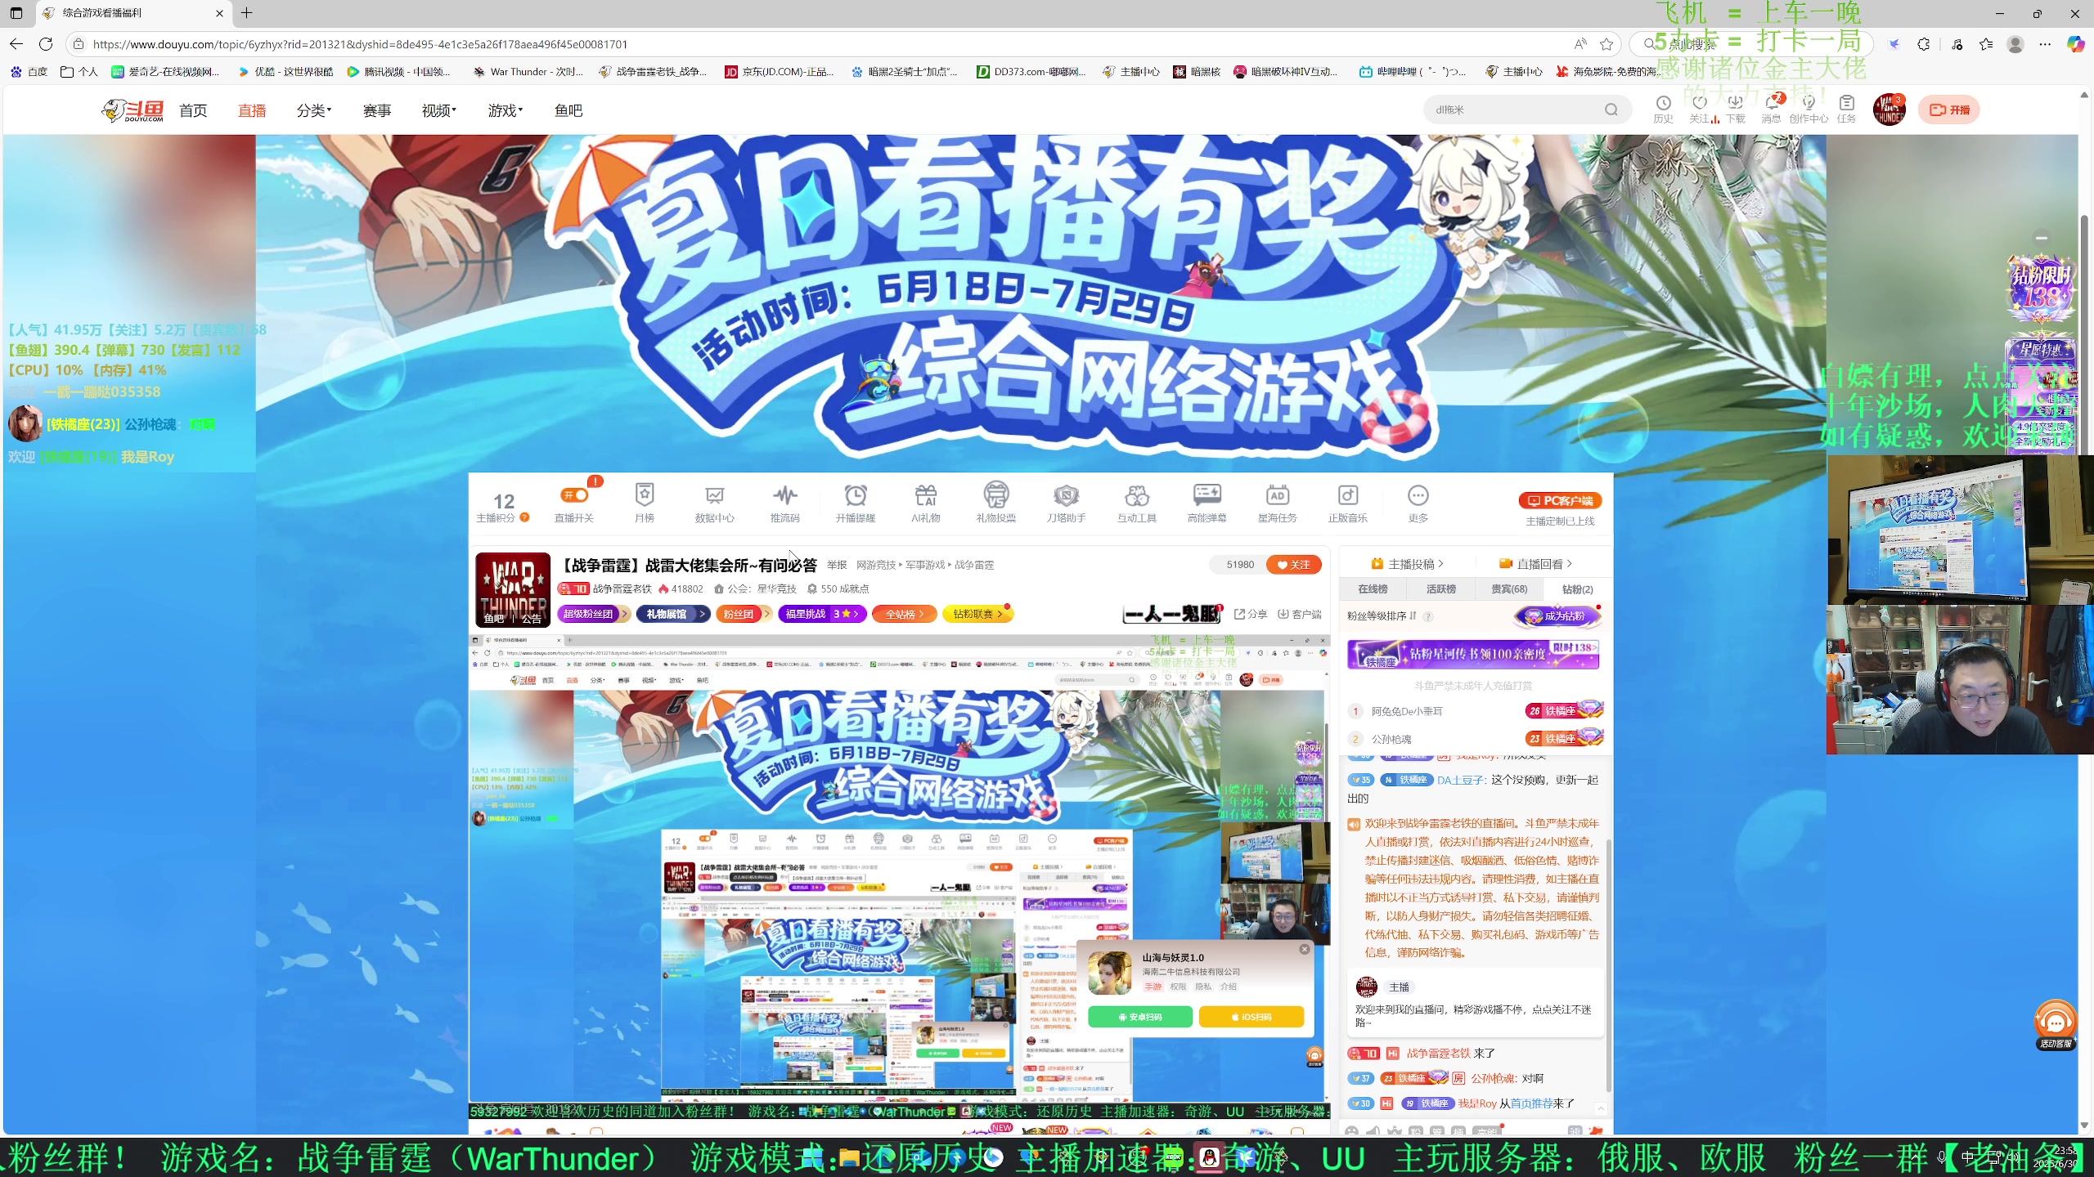Open the AI礼物 gift icon
Viewport: 2094px width, 1177px height.
[926, 502]
